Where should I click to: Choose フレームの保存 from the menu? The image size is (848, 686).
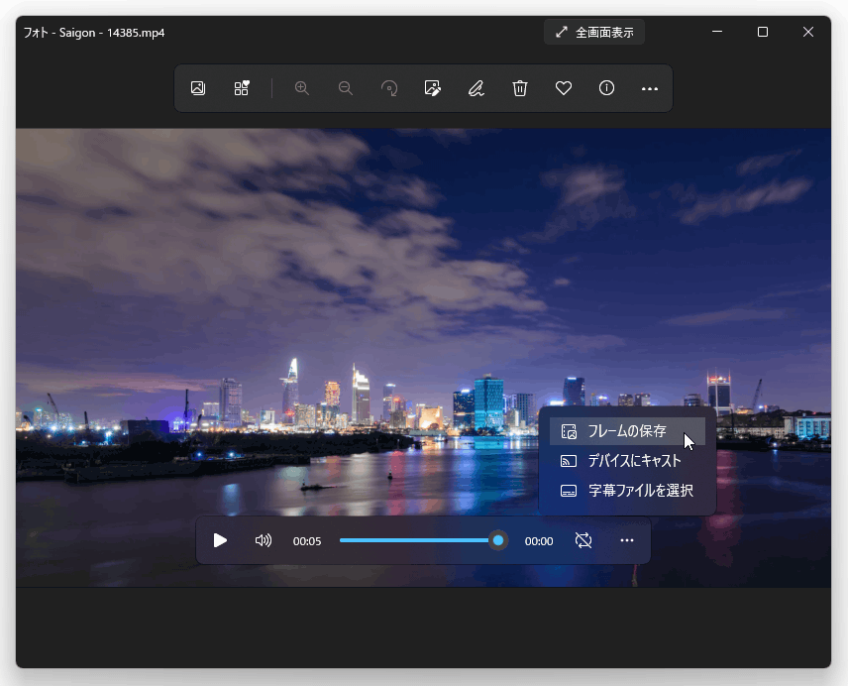click(627, 431)
